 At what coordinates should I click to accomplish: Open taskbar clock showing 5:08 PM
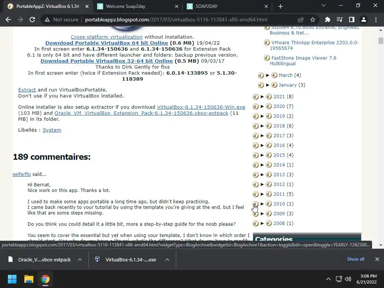pos(367,279)
